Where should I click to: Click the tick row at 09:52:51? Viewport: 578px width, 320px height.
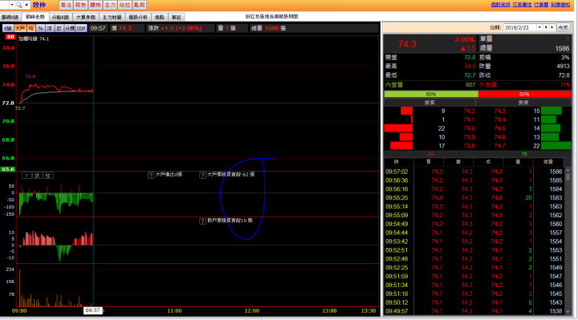474,250
